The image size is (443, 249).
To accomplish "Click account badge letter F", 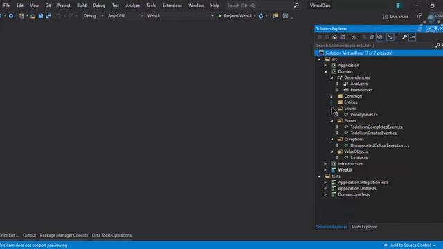I will (399, 6).
